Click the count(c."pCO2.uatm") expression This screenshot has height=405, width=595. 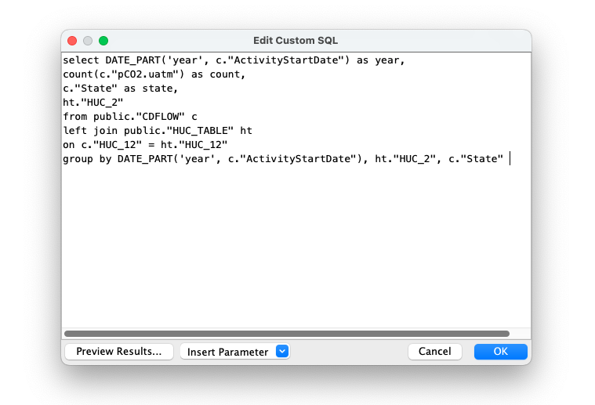[x=124, y=74]
